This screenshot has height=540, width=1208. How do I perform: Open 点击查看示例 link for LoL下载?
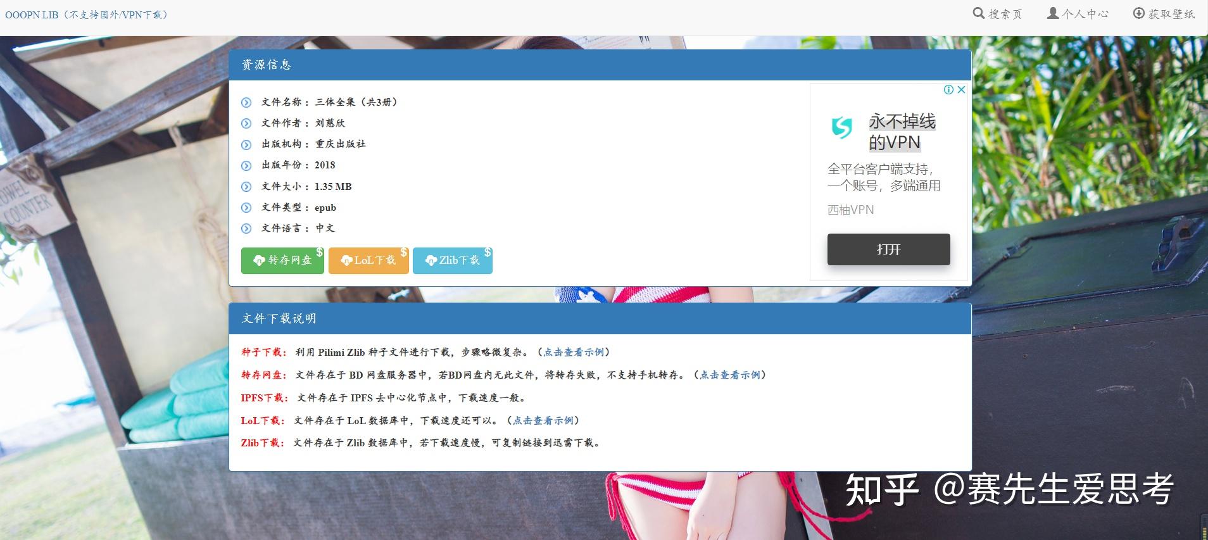tap(543, 420)
